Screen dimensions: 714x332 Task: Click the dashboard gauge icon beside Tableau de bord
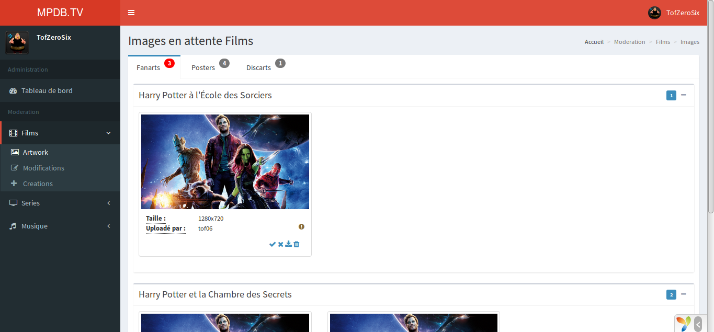14,90
